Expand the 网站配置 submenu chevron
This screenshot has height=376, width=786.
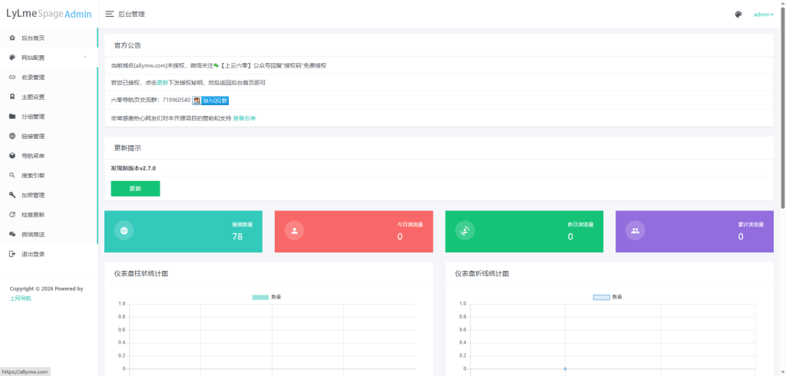point(85,57)
